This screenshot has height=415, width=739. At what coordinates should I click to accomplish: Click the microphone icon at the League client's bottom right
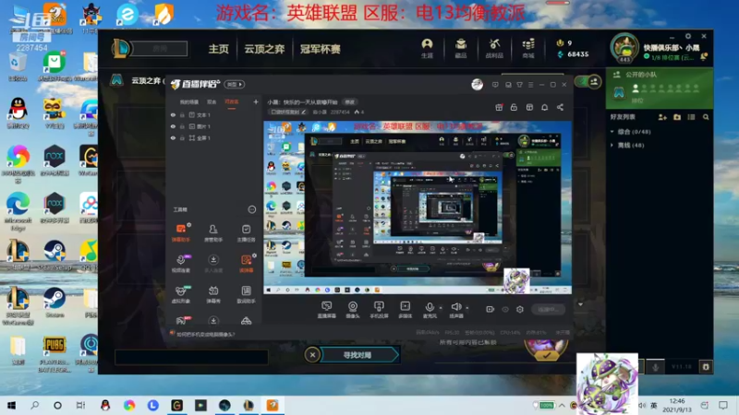pos(655,367)
